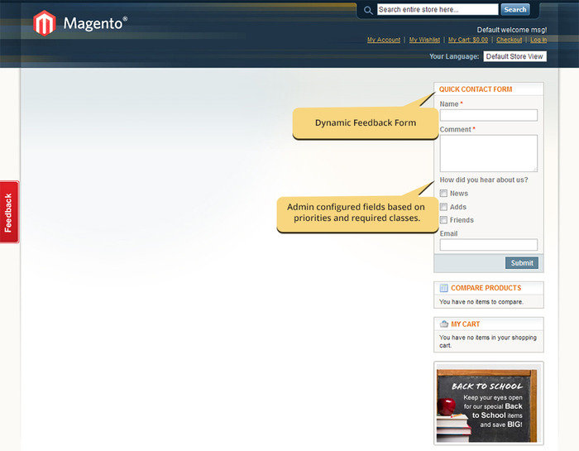This screenshot has width=579, height=451.
Task: Click into the Name input field
Action: click(x=489, y=116)
